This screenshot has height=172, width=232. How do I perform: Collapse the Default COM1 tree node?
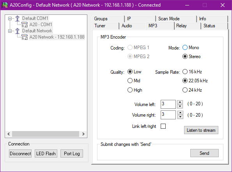tap(10, 18)
